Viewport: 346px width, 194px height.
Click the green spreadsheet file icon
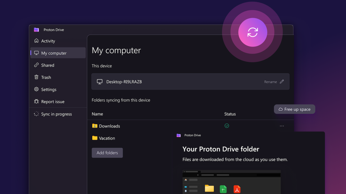pyautogui.click(x=223, y=189)
